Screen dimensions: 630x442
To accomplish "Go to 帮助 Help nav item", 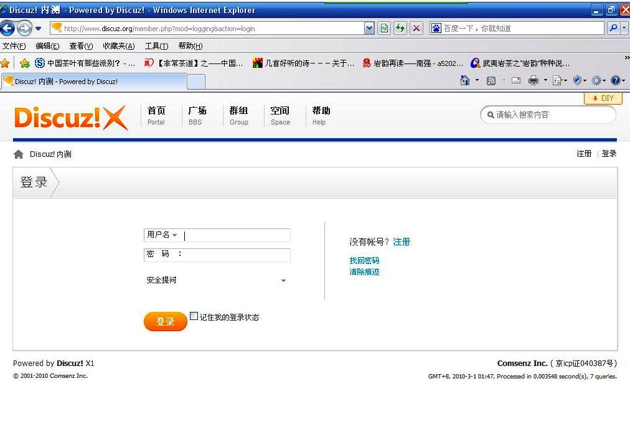I will (x=321, y=116).
